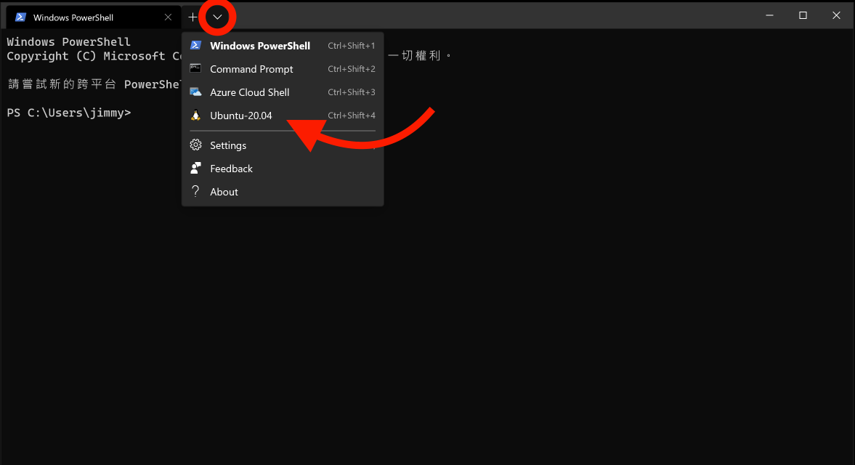Click the About question mark icon
This screenshot has width=855, height=465.
pos(195,191)
